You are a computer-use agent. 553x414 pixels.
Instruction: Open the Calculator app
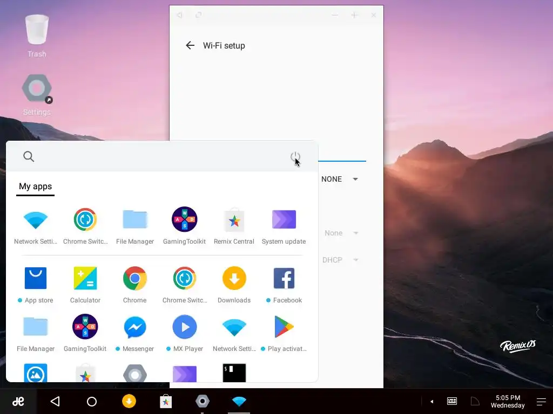[x=85, y=285]
